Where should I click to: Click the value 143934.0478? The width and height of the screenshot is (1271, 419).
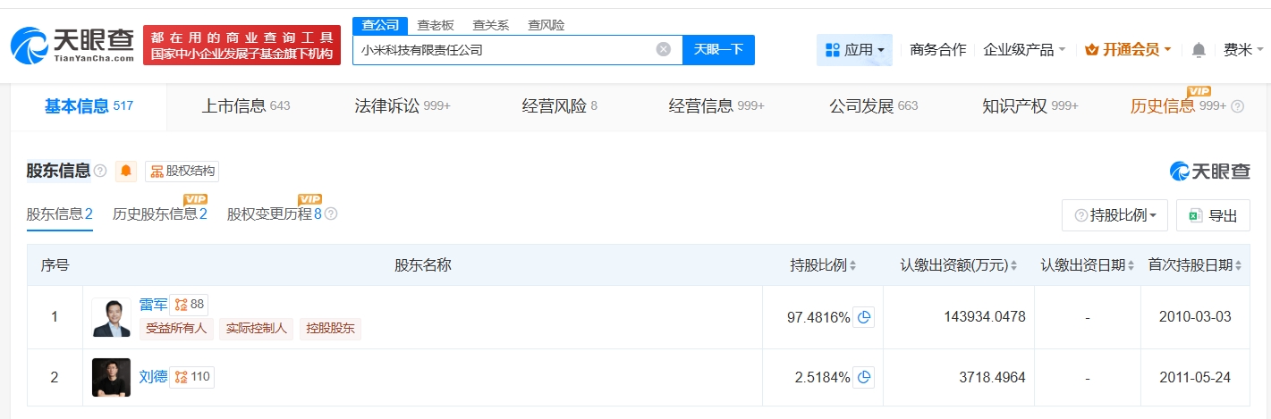click(x=984, y=317)
